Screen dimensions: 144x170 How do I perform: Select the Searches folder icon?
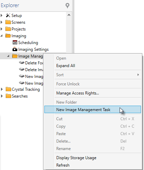pyautogui.click(x=8, y=96)
